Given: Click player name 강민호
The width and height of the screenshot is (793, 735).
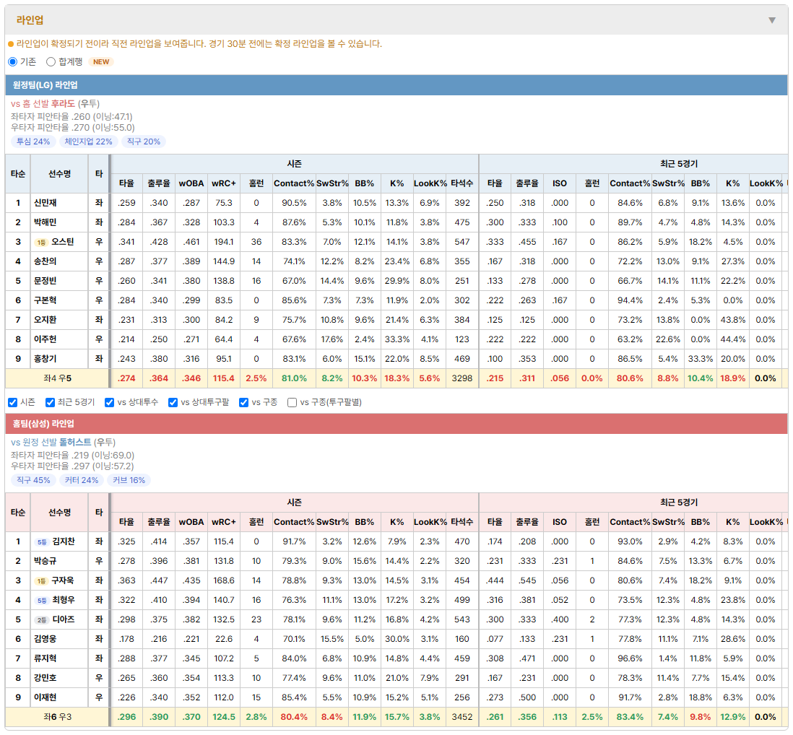Looking at the screenshot, I should coord(45,678).
